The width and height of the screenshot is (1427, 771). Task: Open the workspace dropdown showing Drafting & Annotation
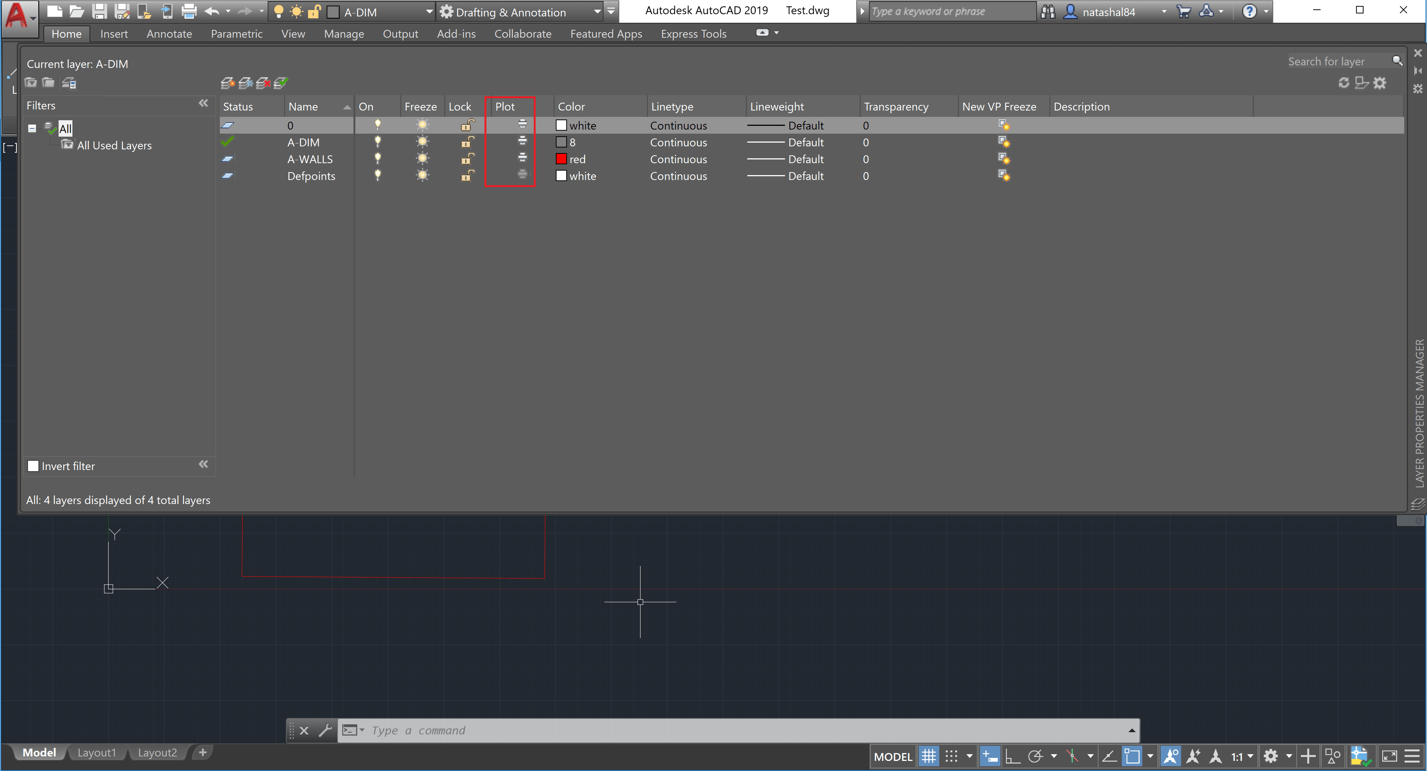597,11
